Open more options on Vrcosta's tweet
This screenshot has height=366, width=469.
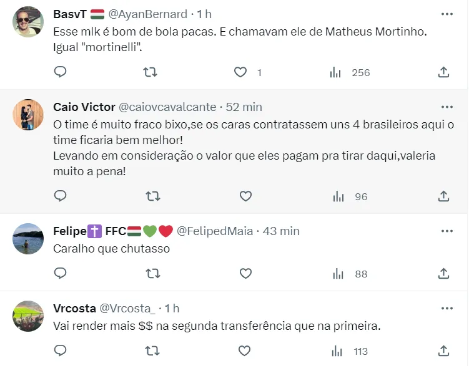click(447, 308)
